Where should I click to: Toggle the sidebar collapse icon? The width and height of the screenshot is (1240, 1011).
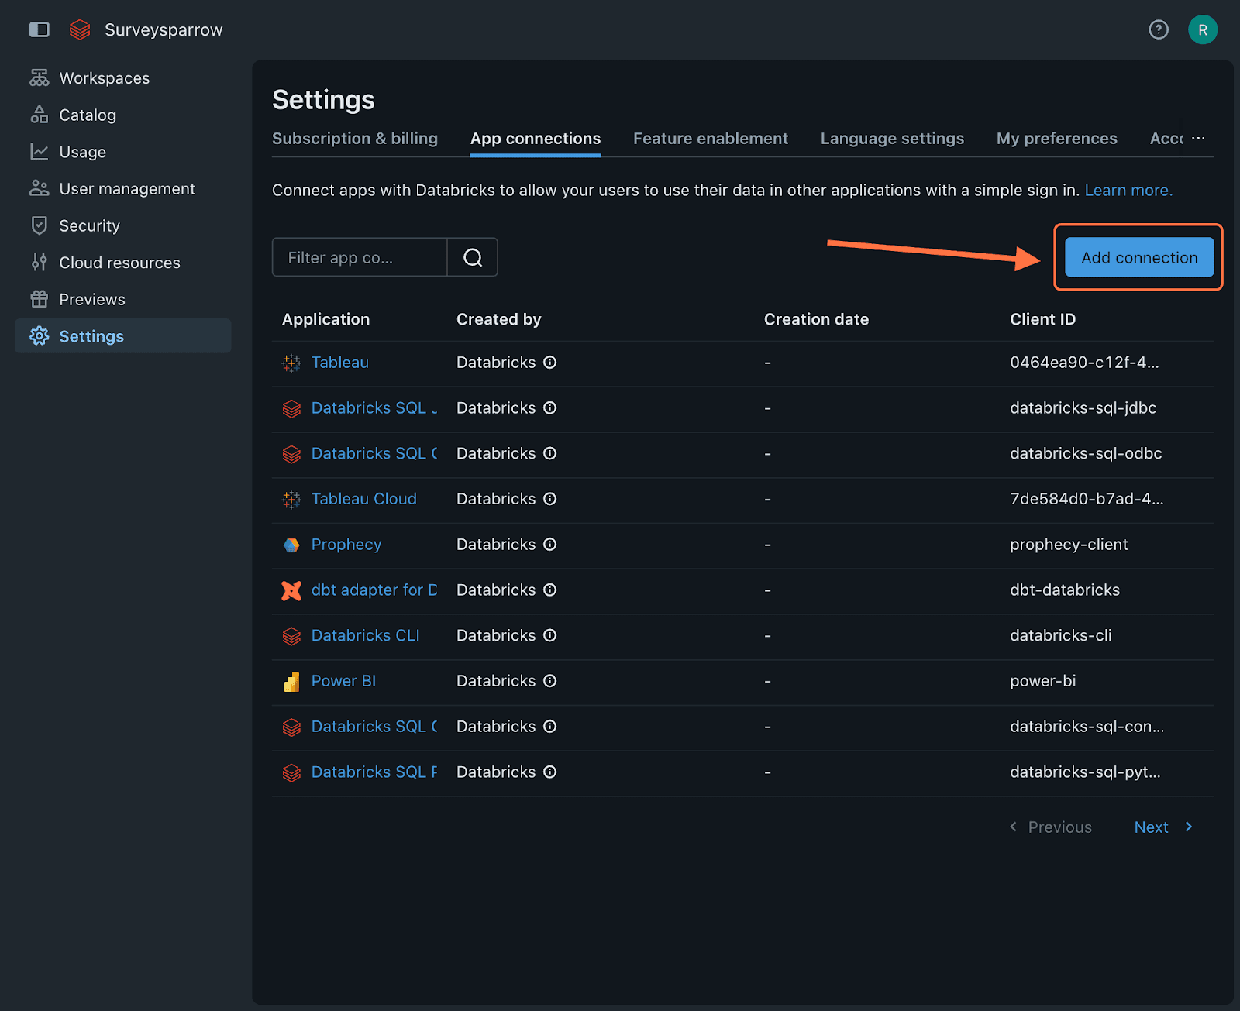point(39,29)
